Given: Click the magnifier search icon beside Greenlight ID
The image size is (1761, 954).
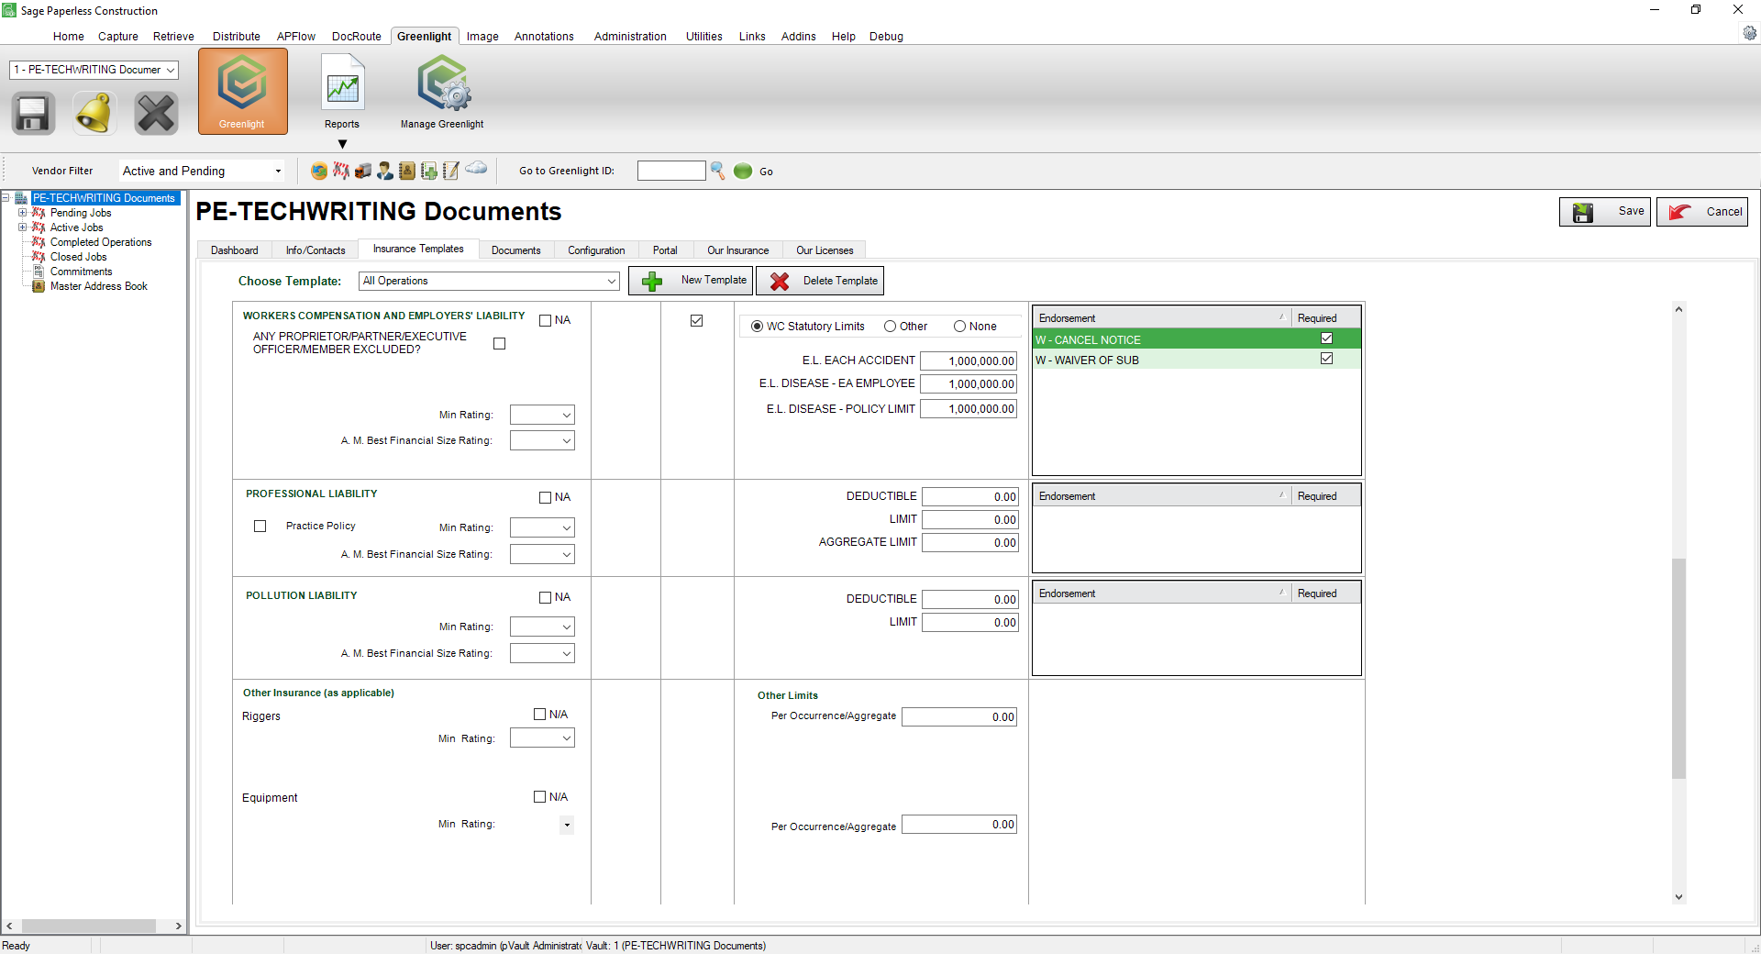Looking at the screenshot, I should (718, 171).
